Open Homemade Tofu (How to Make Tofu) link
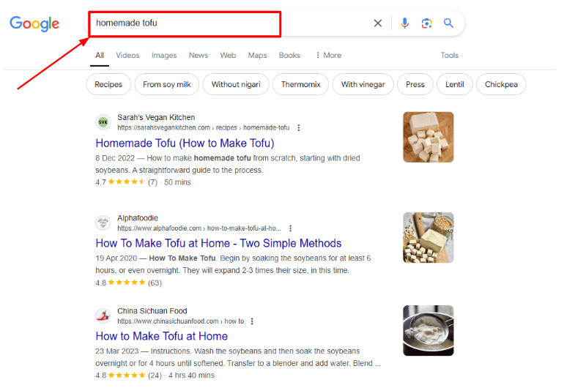This screenshot has width=575, height=388. 185,143
